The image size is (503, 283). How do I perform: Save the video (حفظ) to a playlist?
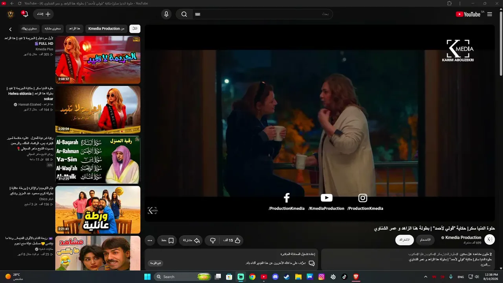pyautogui.click(x=167, y=240)
